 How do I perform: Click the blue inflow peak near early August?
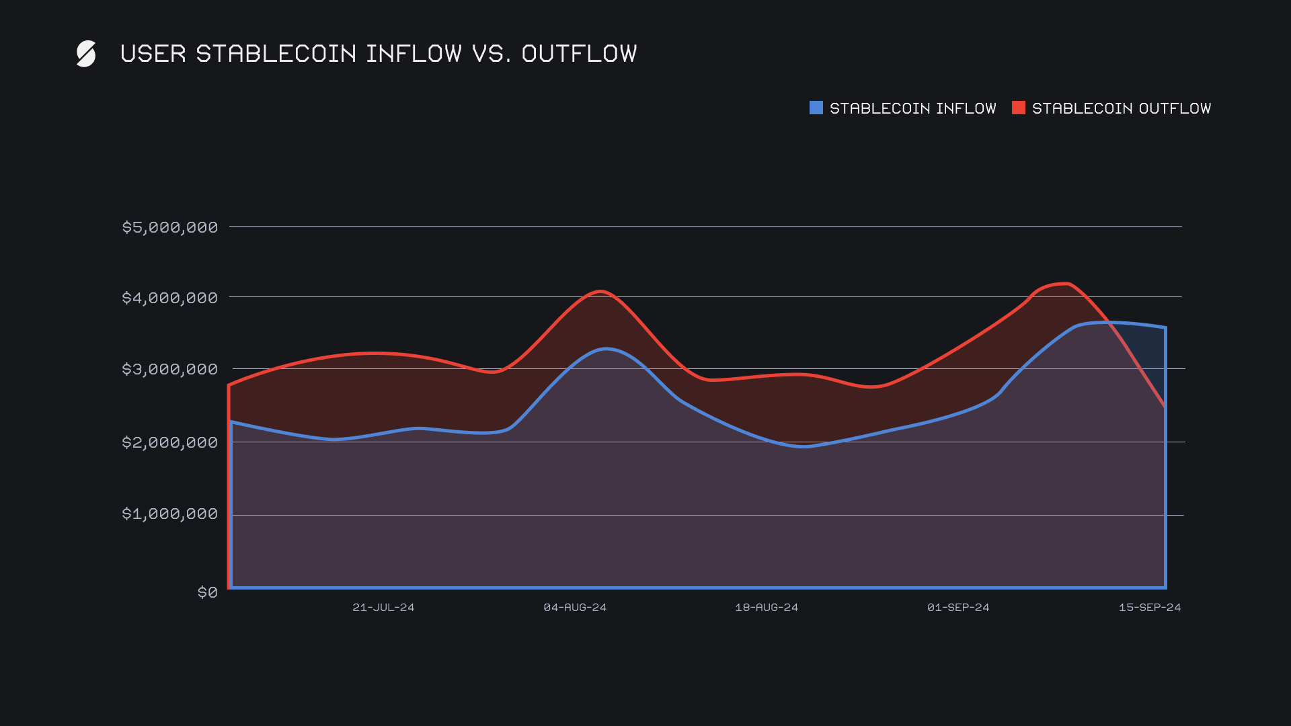pos(606,349)
